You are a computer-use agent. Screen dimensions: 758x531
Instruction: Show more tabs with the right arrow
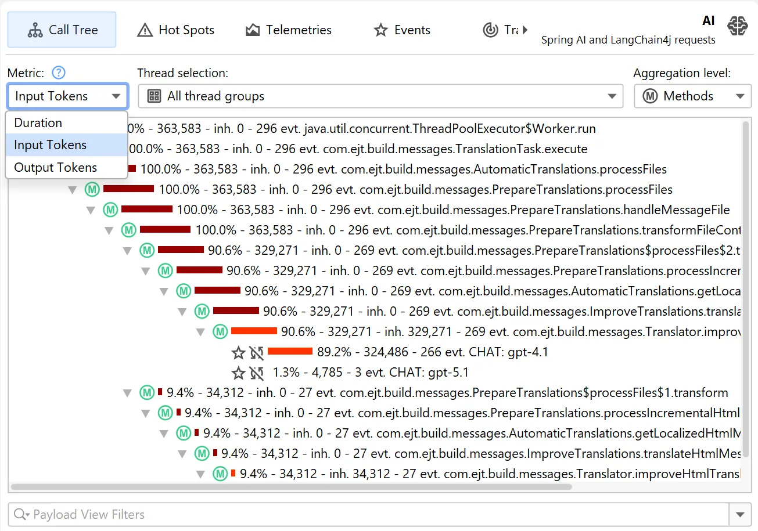coord(525,30)
